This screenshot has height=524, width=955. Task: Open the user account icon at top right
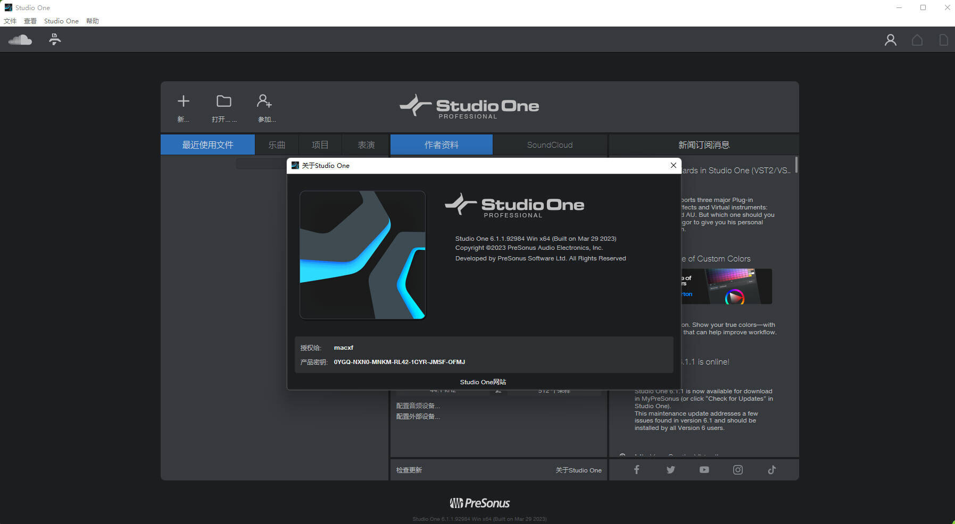click(x=890, y=40)
